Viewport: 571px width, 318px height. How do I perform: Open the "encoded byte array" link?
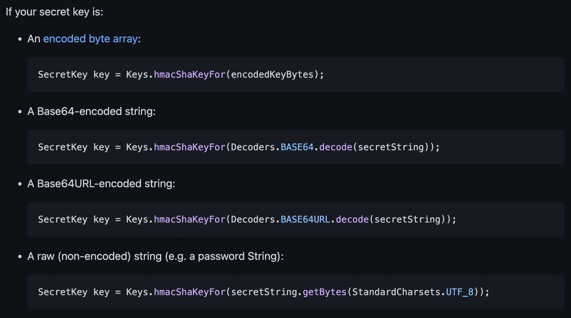point(90,39)
